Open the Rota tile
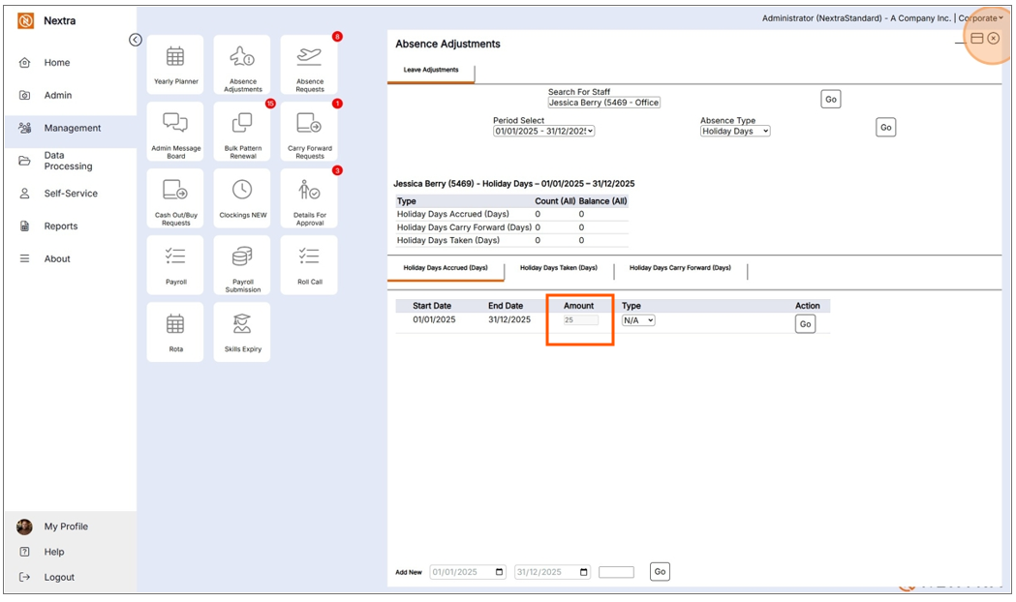Image resolution: width=1016 pixels, height=602 pixels. coord(175,331)
